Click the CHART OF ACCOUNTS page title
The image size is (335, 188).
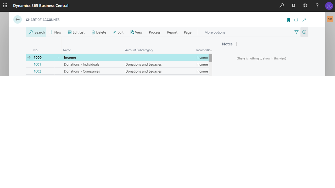pos(43,20)
